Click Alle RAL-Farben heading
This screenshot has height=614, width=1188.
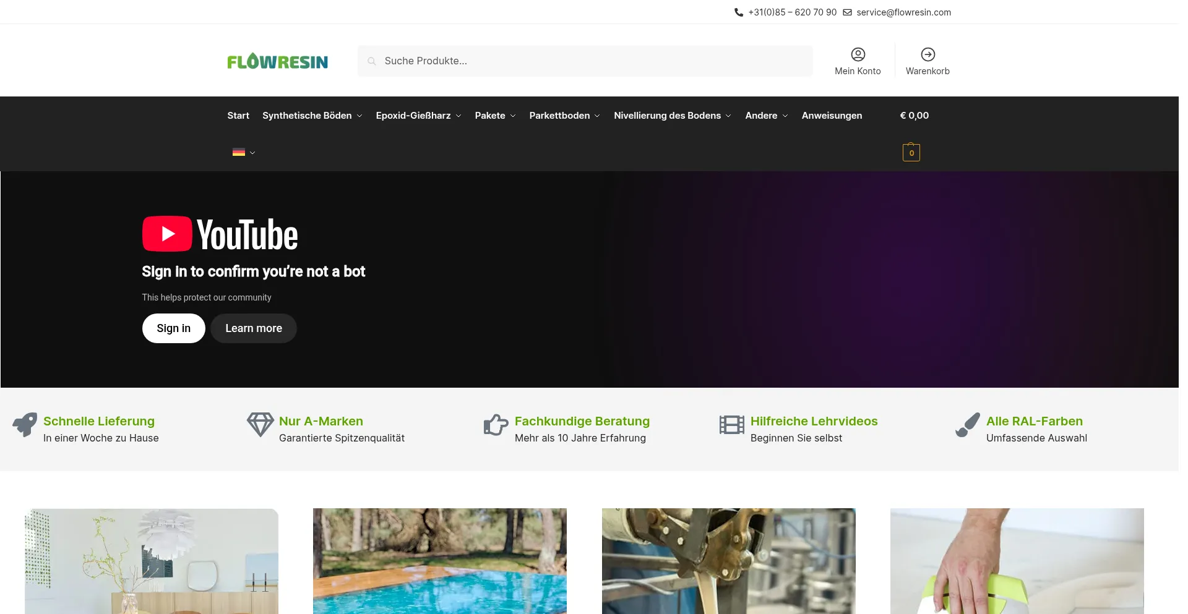(x=1035, y=421)
